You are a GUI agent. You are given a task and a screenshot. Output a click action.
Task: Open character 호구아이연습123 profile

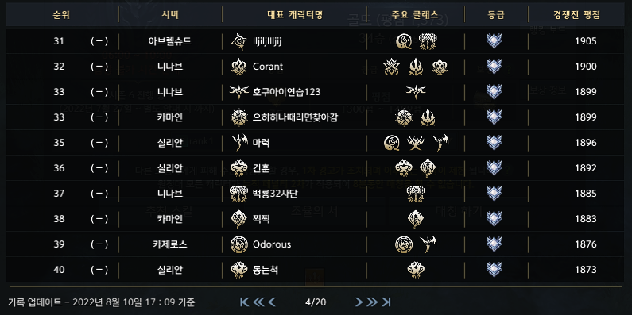(x=286, y=92)
